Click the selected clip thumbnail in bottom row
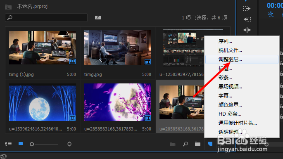 pos(182,102)
